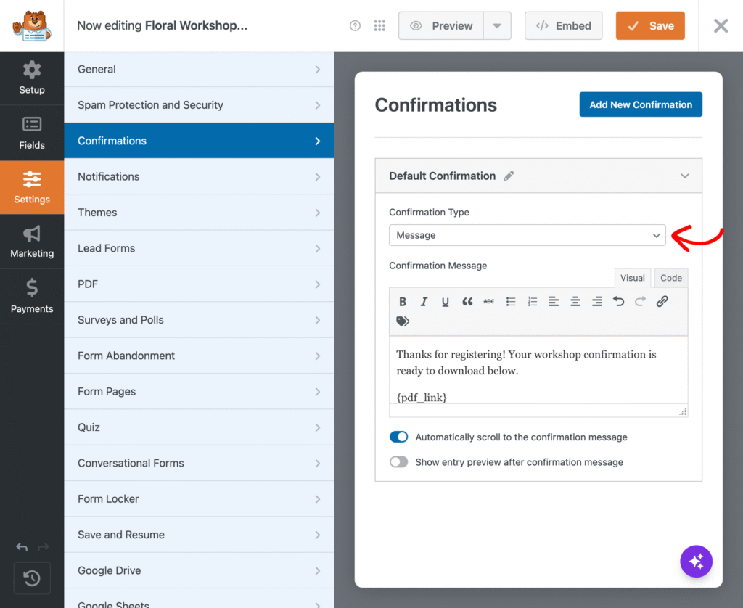The width and height of the screenshot is (743, 608).
Task: Open Form Pages settings
Action: (x=199, y=392)
